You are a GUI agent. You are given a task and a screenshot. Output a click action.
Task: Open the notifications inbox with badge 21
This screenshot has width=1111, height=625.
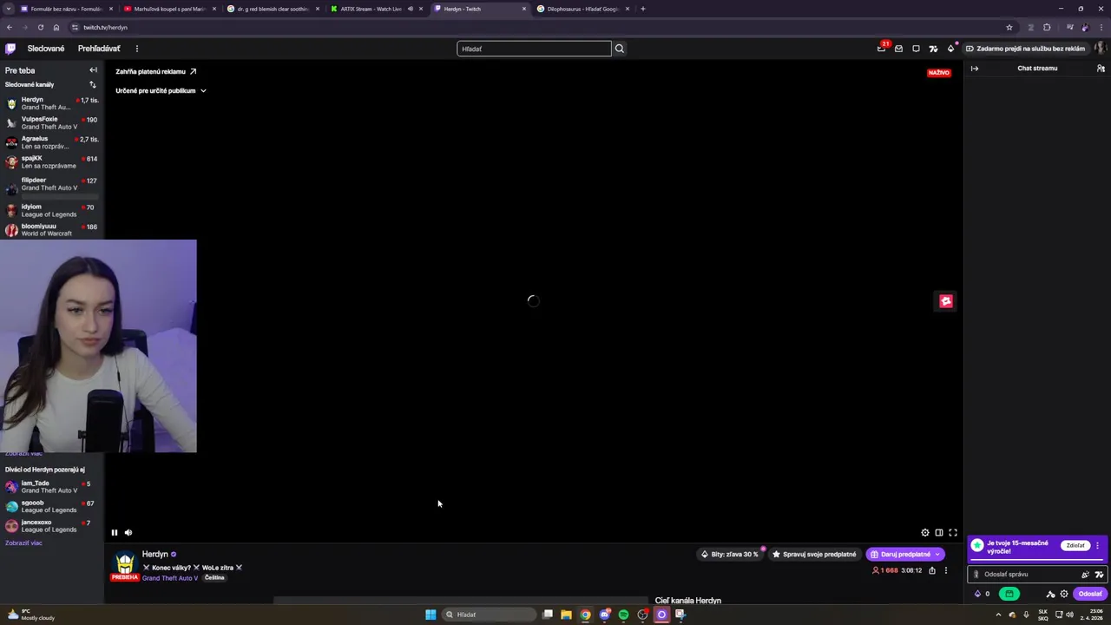tap(881, 49)
